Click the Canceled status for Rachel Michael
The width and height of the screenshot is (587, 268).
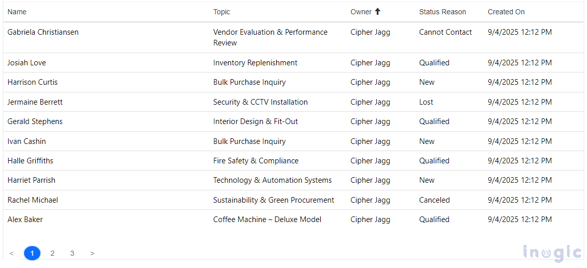click(x=434, y=200)
